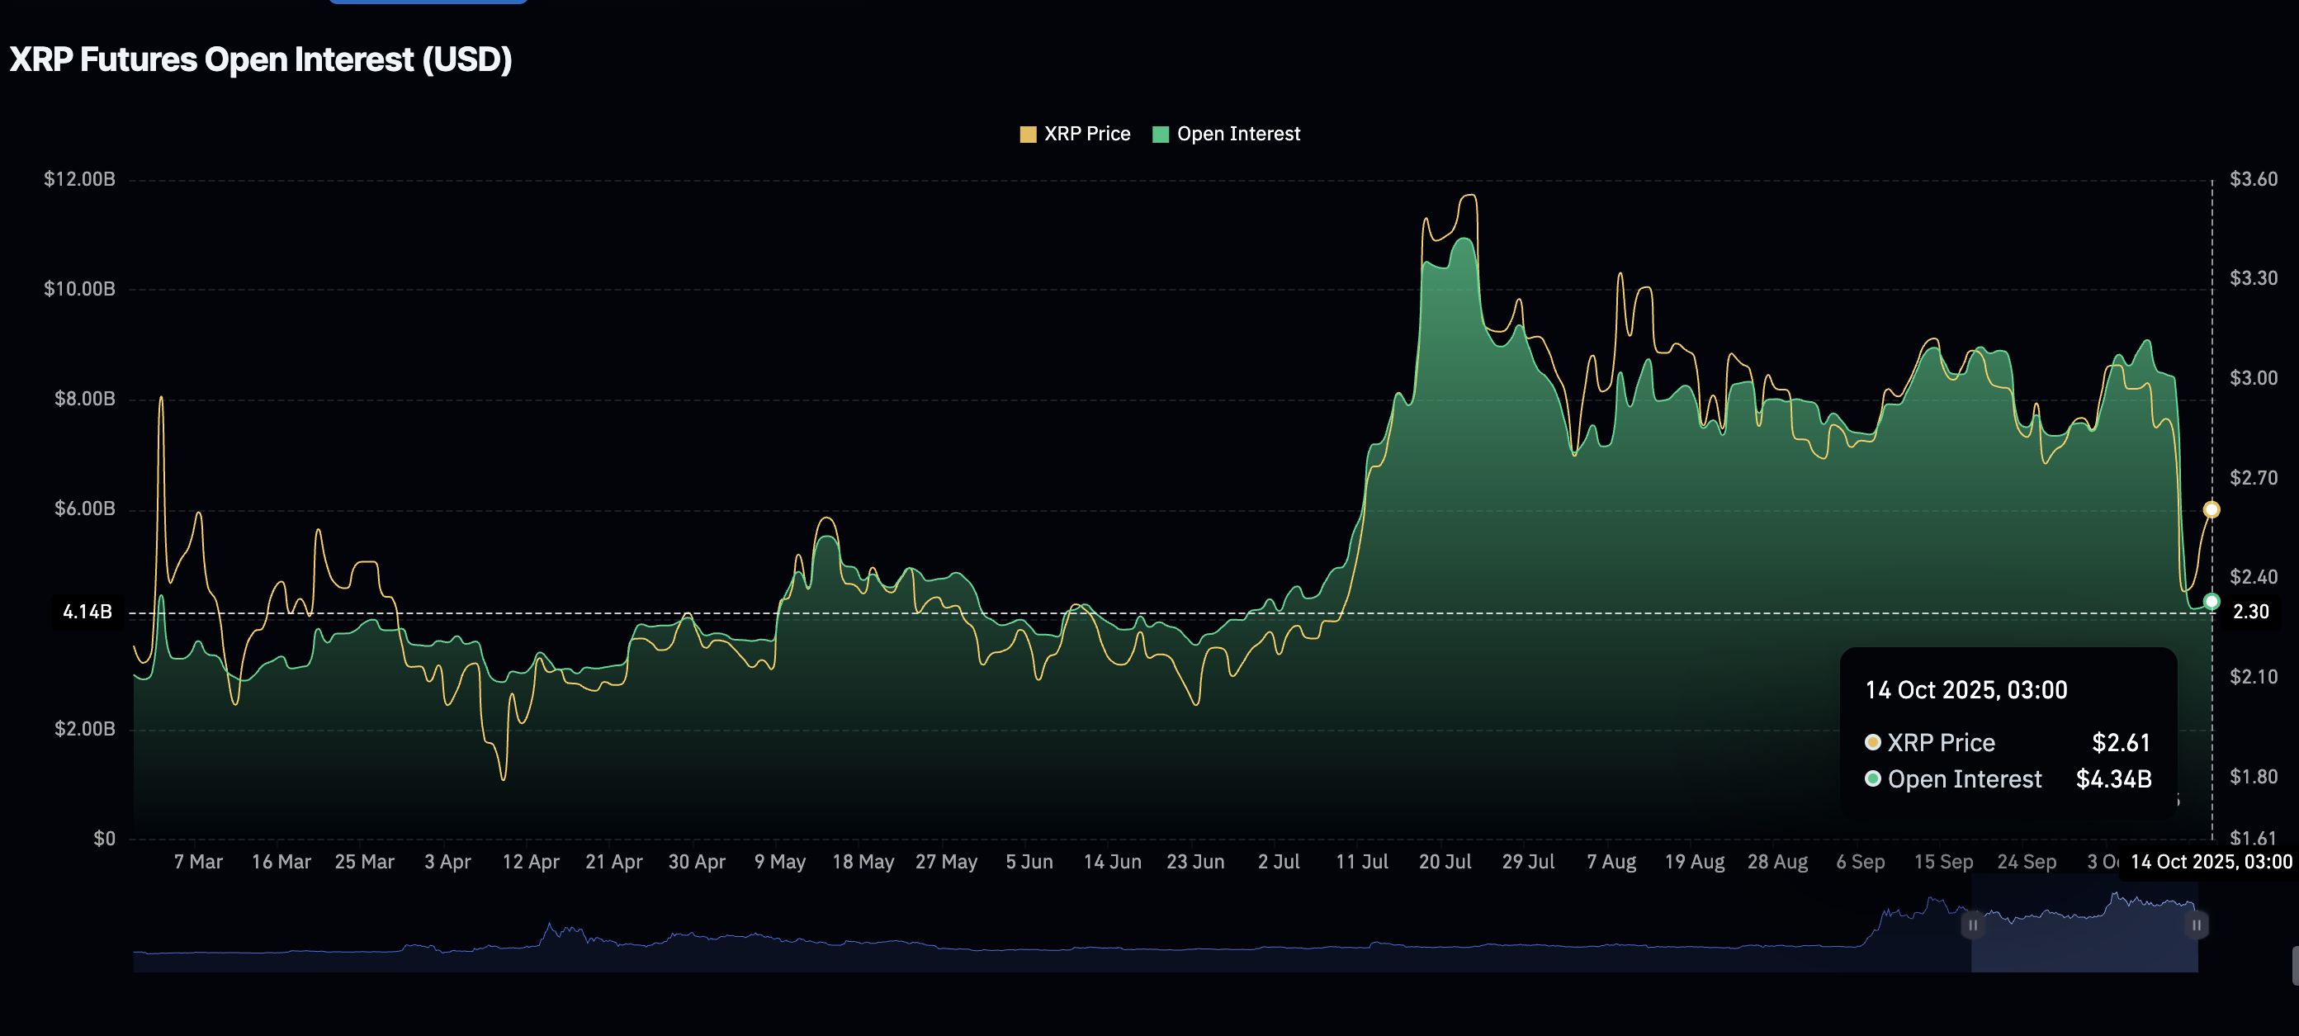Click the XRP Futures Open Interest title
2299x1036 pixels.
261,59
